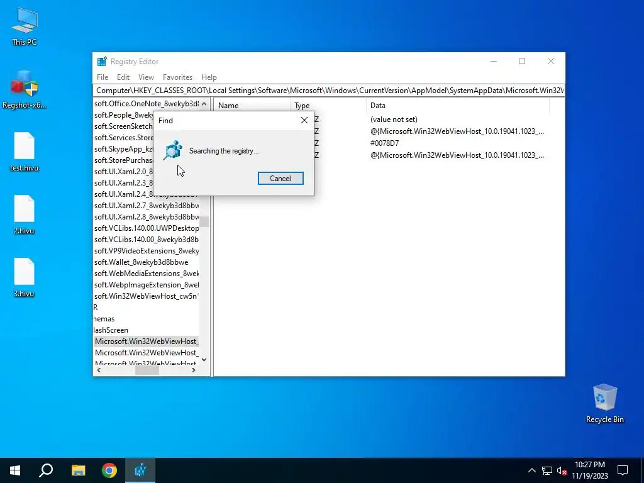The image size is (644, 483).
Task: Open Google Chrome from taskbar
Action: 109,470
